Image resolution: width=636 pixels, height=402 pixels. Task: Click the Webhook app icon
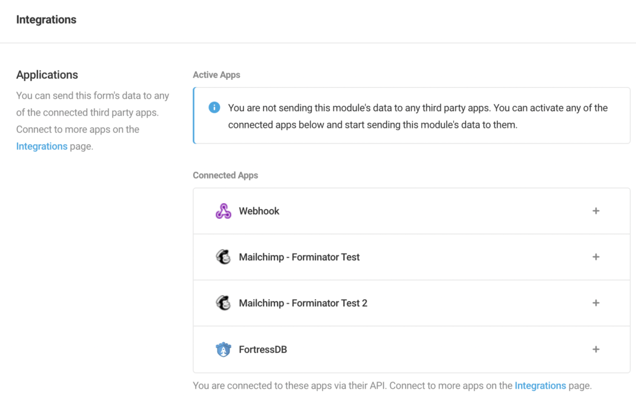coord(224,211)
